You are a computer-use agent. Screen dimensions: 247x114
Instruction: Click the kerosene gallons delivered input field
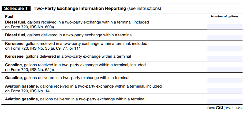(224, 59)
